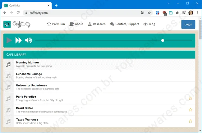Open the extension with badge 23
This screenshot has width=202, height=133.
click(164, 13)
